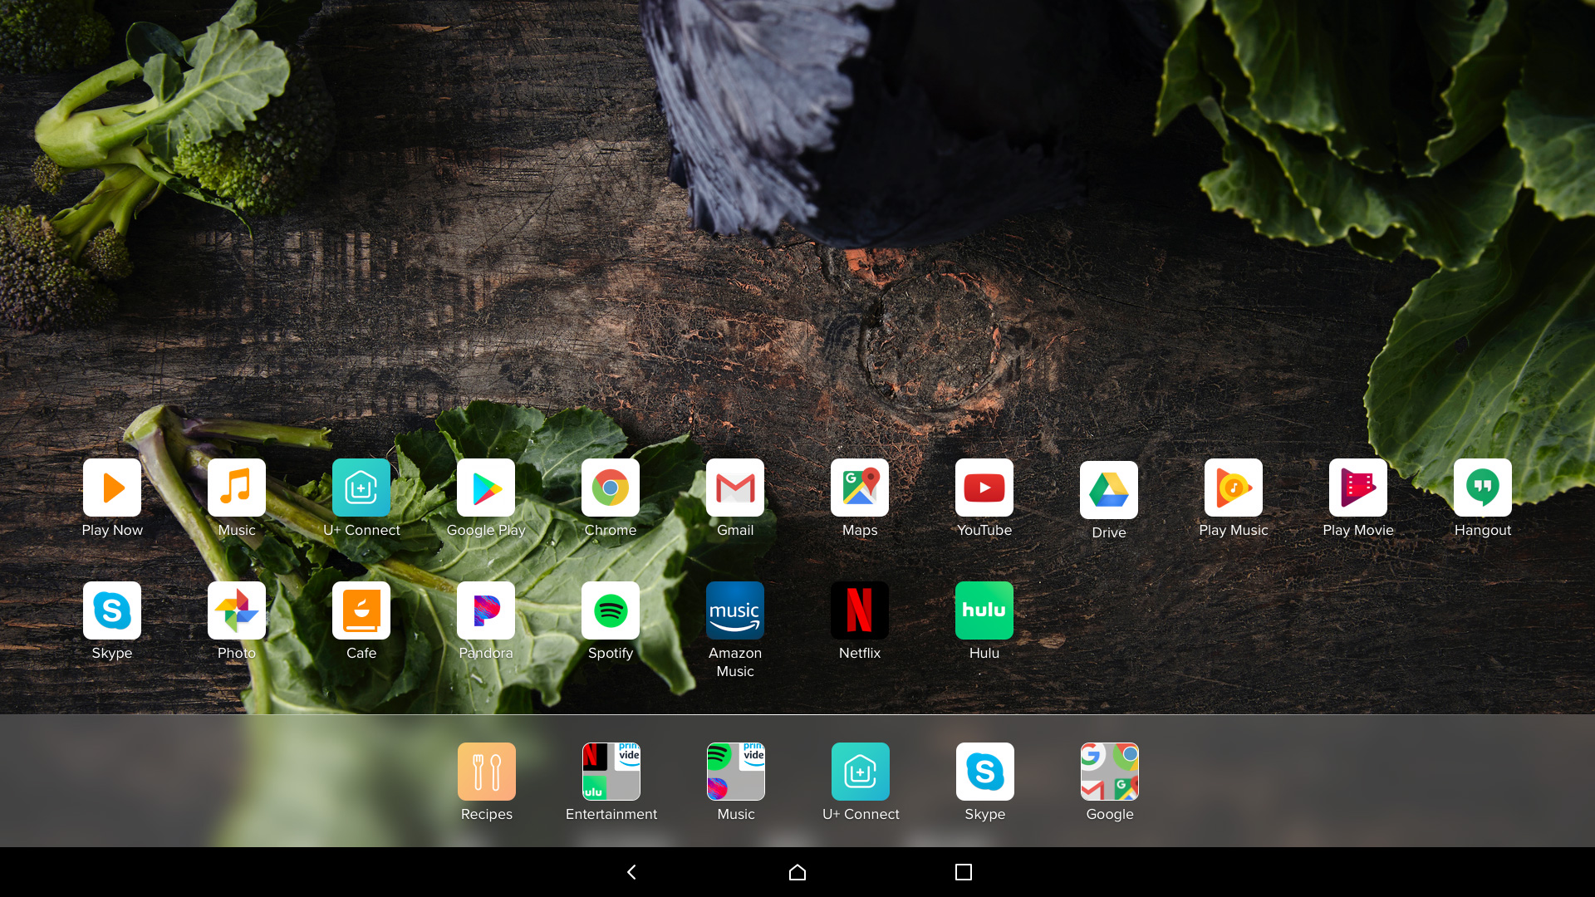The width and height of the screenshot is (1595, 897).
Task: Open Skype from the dock
Action: click(x=985, y=772)
